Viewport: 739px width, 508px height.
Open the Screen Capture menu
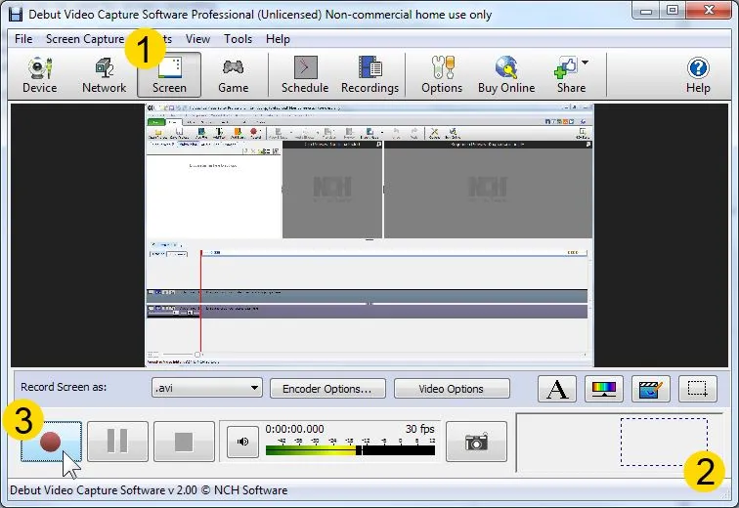pyautogui.click(x=85, y=39)
